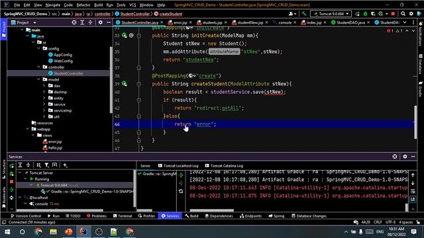This screenshot has width=424, height=238.
Task: Click UTF-8 encoding in status bar
Action: 390,222
